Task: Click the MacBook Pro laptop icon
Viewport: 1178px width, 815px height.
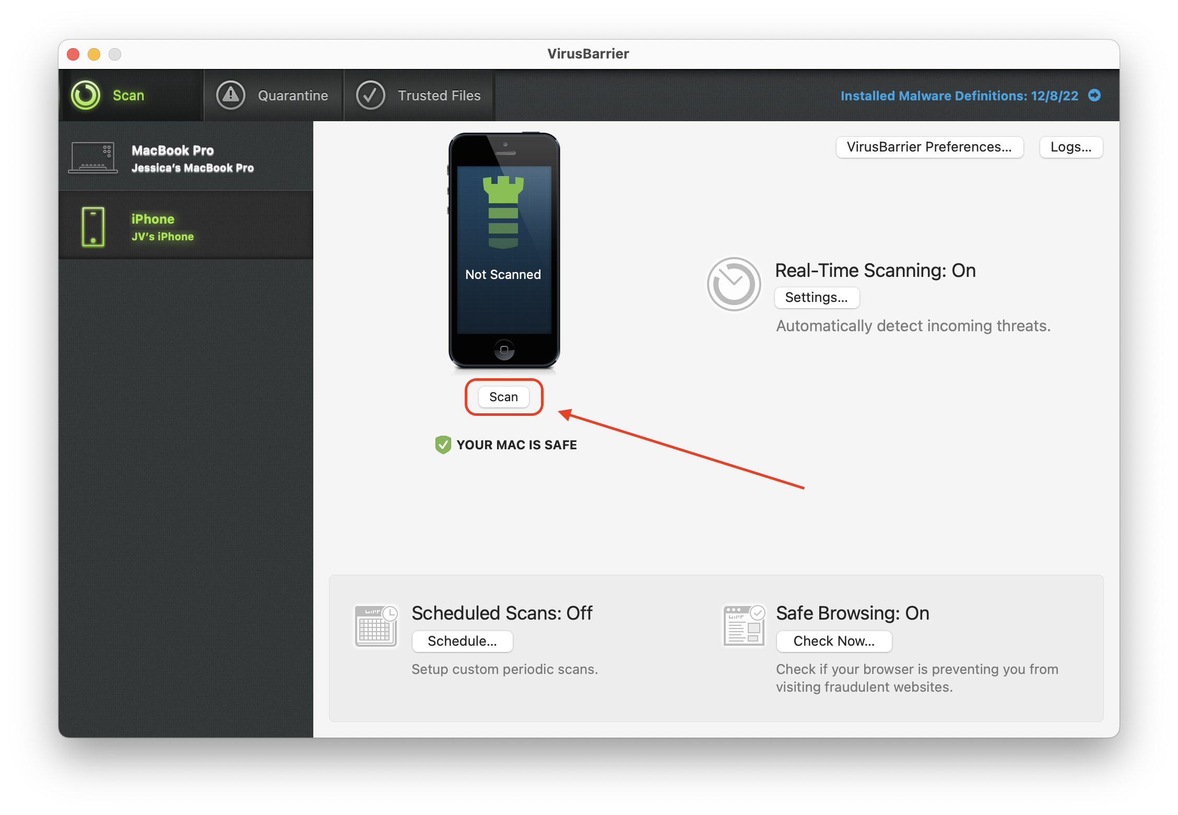Action: pyautogui.click(x=93, y=157)
